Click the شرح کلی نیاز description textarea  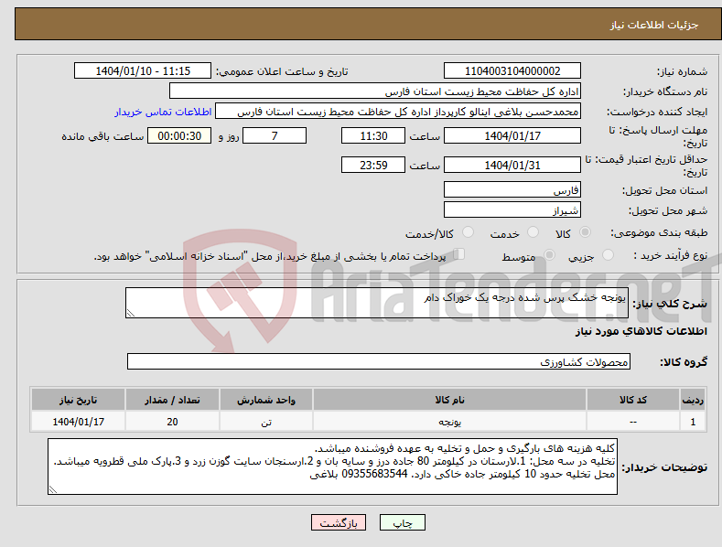[x=377, y=303]
